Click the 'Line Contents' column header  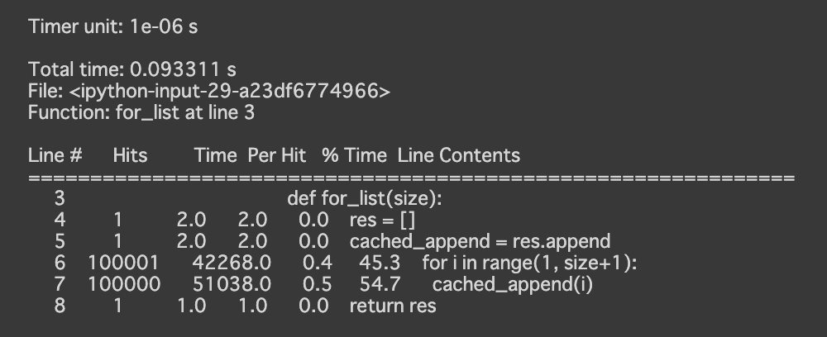pyautogui.click(x=459, y=155)
